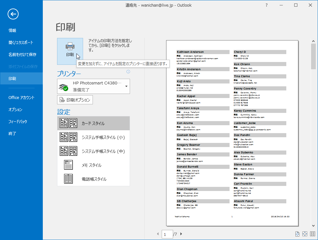
Task: Click 'Koji Ando' in the preview
Action: click(x=184, y=81)
